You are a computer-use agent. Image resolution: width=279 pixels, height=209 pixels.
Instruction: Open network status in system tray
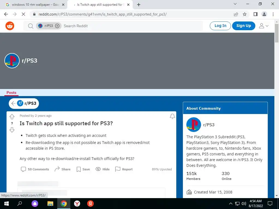(x=237, y=204)
